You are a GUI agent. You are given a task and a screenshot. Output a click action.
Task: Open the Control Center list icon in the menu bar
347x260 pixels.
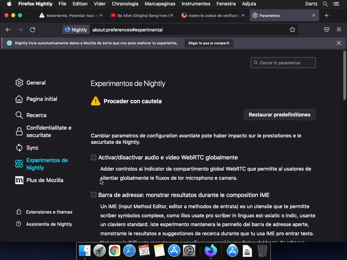[x=336, y=4]
